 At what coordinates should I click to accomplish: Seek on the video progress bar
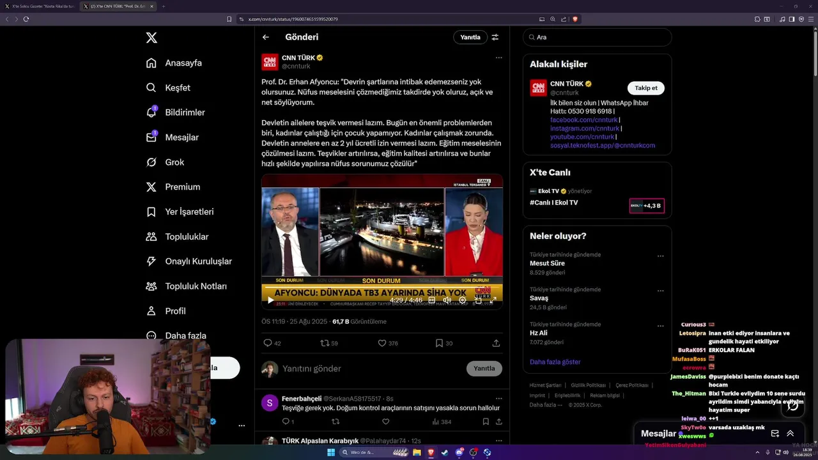click(x=382, y=288)
